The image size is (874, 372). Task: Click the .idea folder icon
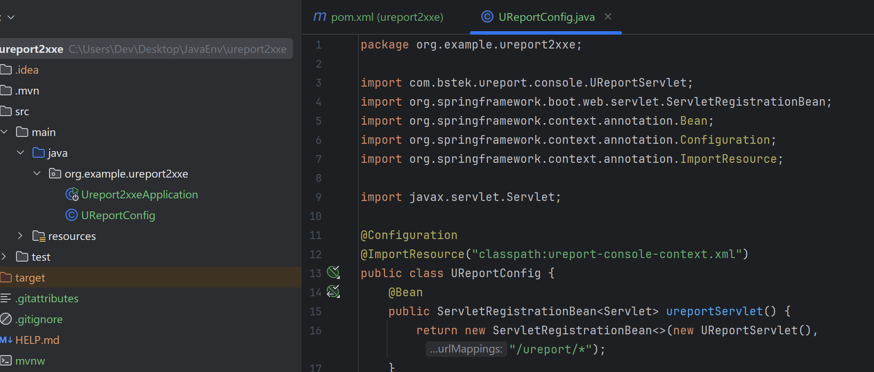pos(6,70)
